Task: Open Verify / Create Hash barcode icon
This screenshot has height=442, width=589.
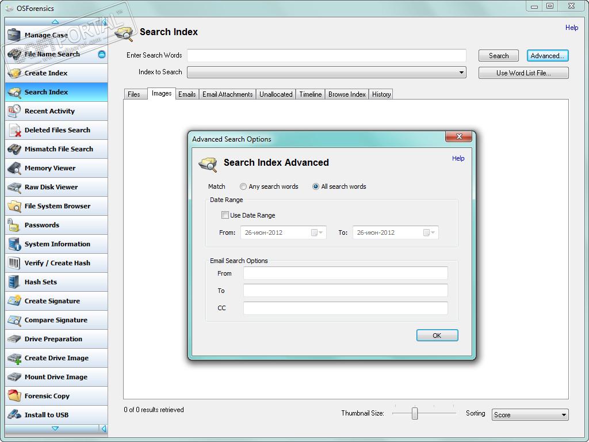Action: click(x=14, y=262)
